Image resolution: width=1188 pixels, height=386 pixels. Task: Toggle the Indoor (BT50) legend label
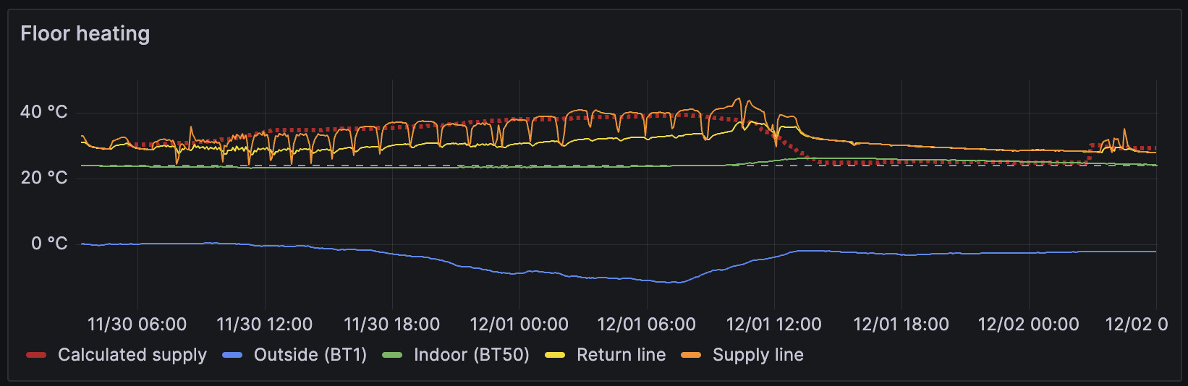point(471,355)
